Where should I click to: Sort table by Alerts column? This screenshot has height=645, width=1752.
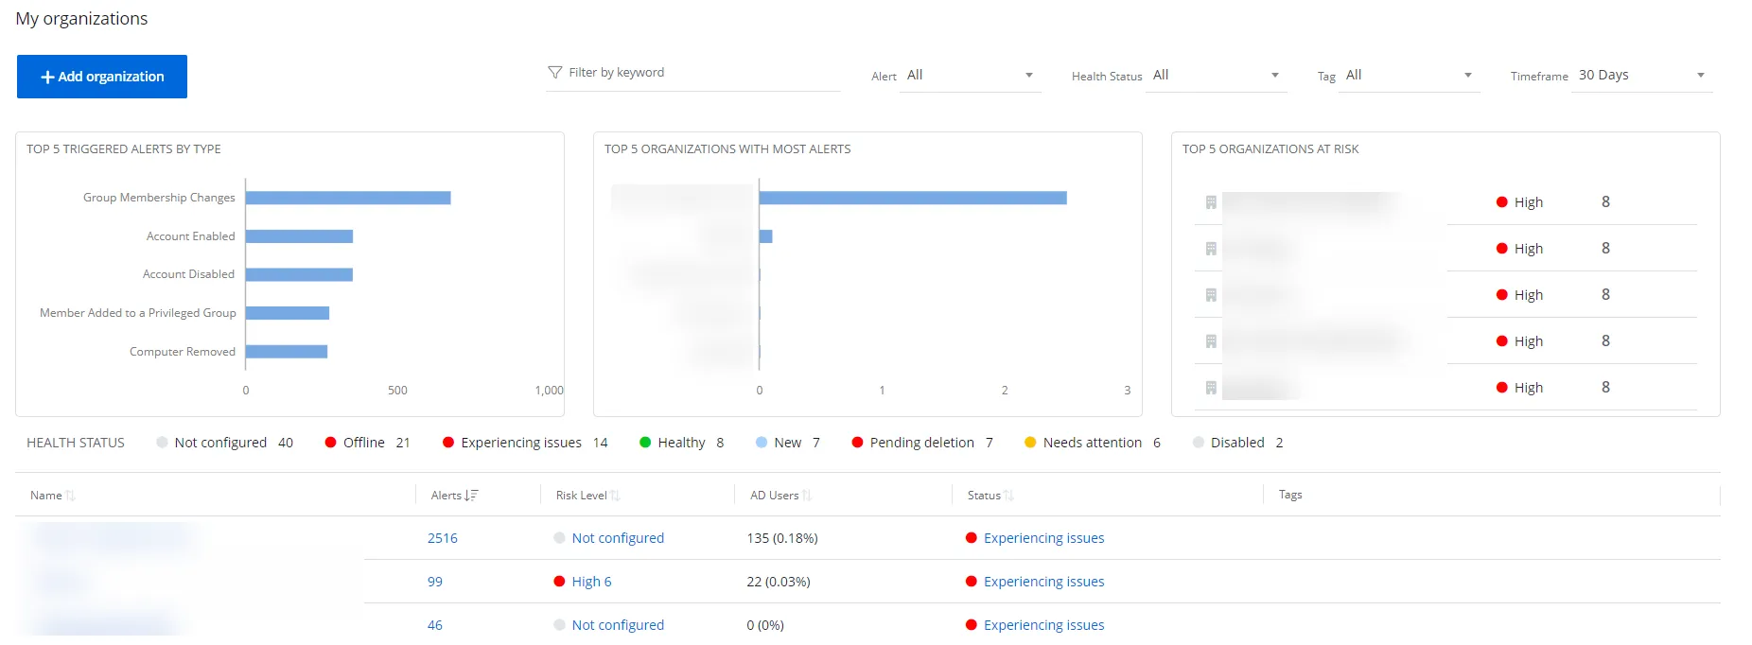click(455, 496)
